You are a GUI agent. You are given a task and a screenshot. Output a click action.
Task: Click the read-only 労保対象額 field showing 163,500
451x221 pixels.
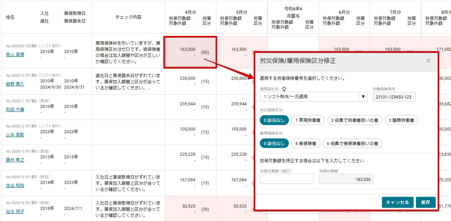[346, 179]
